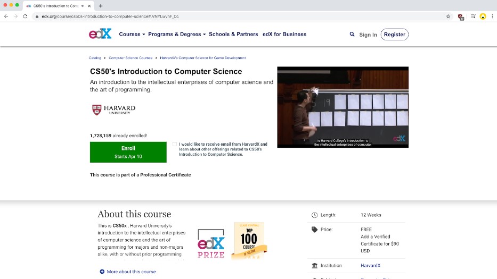Viewport: 497px width, 279px height.
Task: Bookmark this page with star icon
Action: coord(448,16)
